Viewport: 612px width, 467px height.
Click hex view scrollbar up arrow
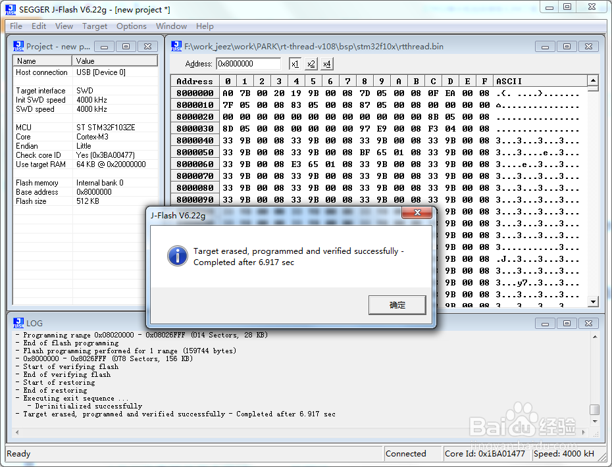tap(593, 81)
